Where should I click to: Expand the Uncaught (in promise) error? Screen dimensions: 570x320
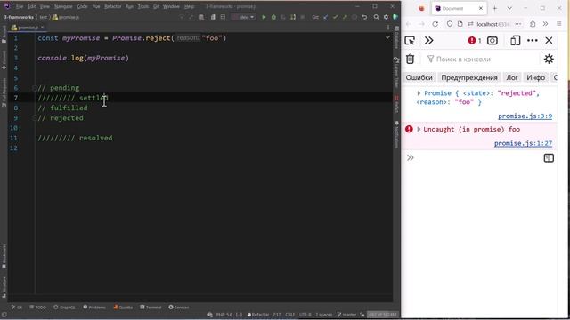point(419,129)
